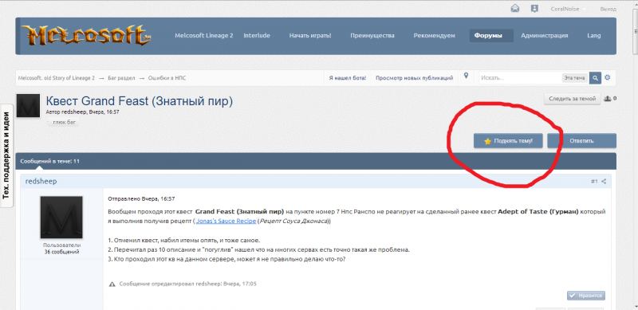The height and width of the screenshot is (310, 638).
Task: Expand the CoralNoise user dropdown
Action: [x=568, y=9]
